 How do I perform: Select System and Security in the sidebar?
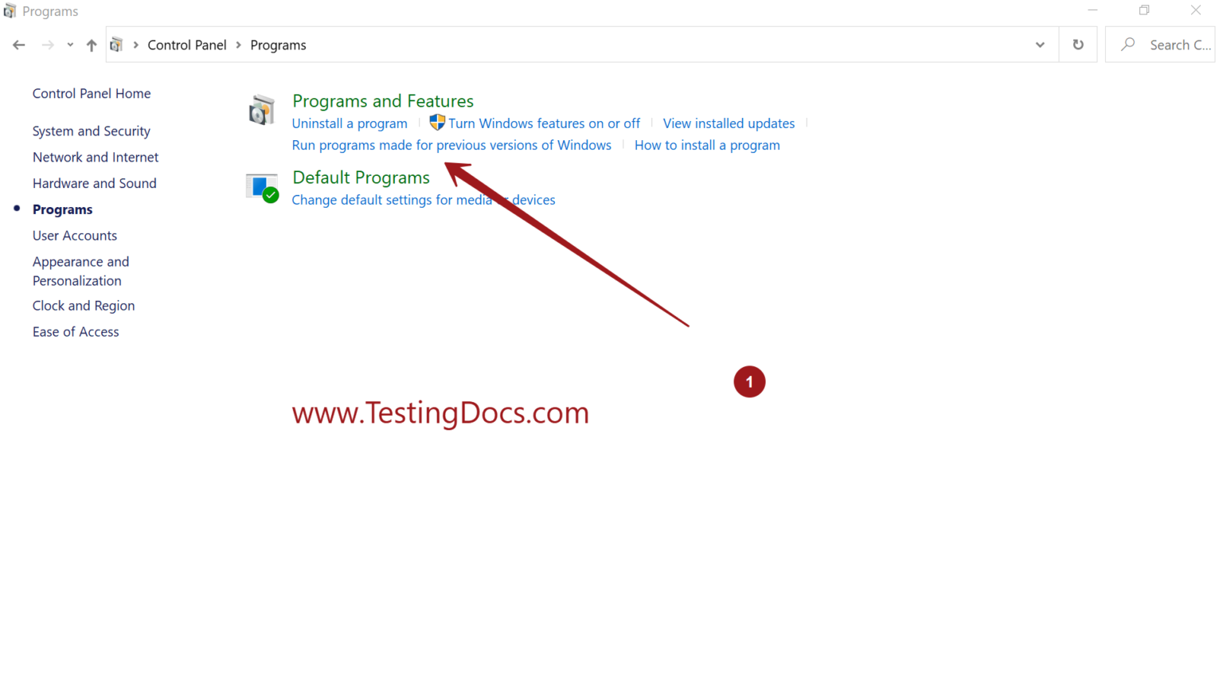click(x=91, y=131)
